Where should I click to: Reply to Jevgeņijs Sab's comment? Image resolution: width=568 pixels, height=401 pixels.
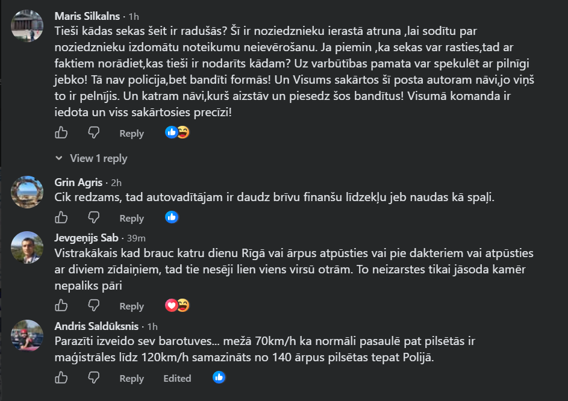coord(131,306)
